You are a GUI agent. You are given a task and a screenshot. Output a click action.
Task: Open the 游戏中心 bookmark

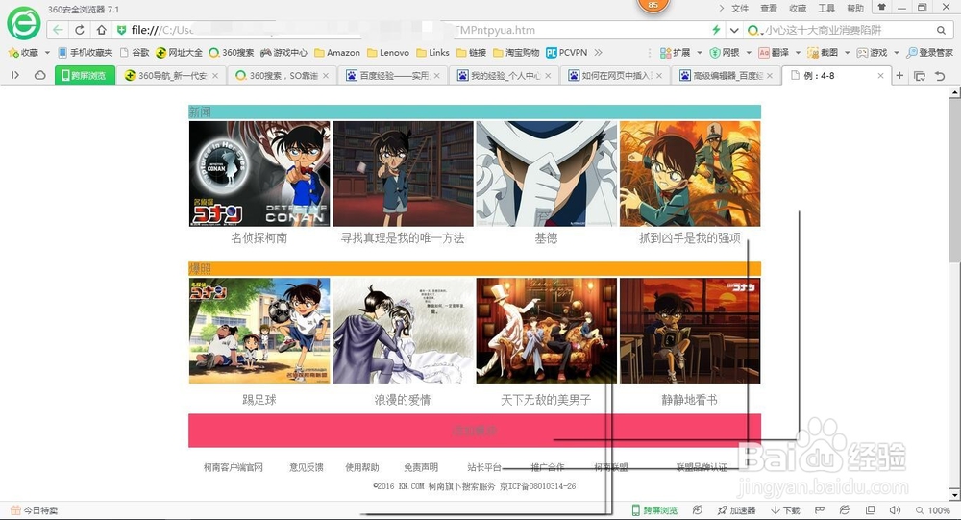point(283,53)
